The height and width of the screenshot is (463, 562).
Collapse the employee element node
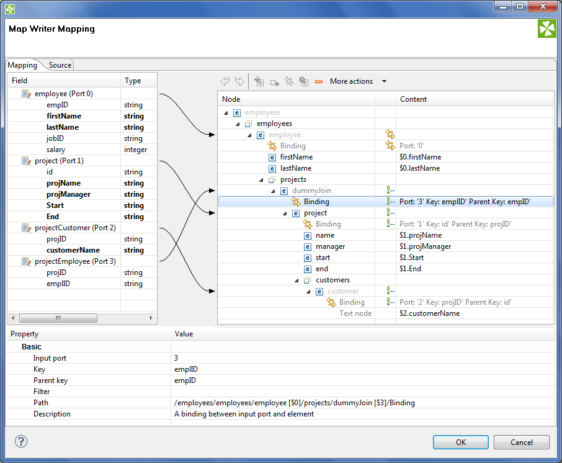pos(249,135)
